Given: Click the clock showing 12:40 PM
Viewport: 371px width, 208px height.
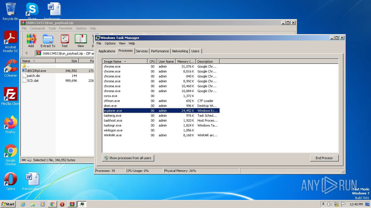Looking at the screenshot, I should click(356, 204).
